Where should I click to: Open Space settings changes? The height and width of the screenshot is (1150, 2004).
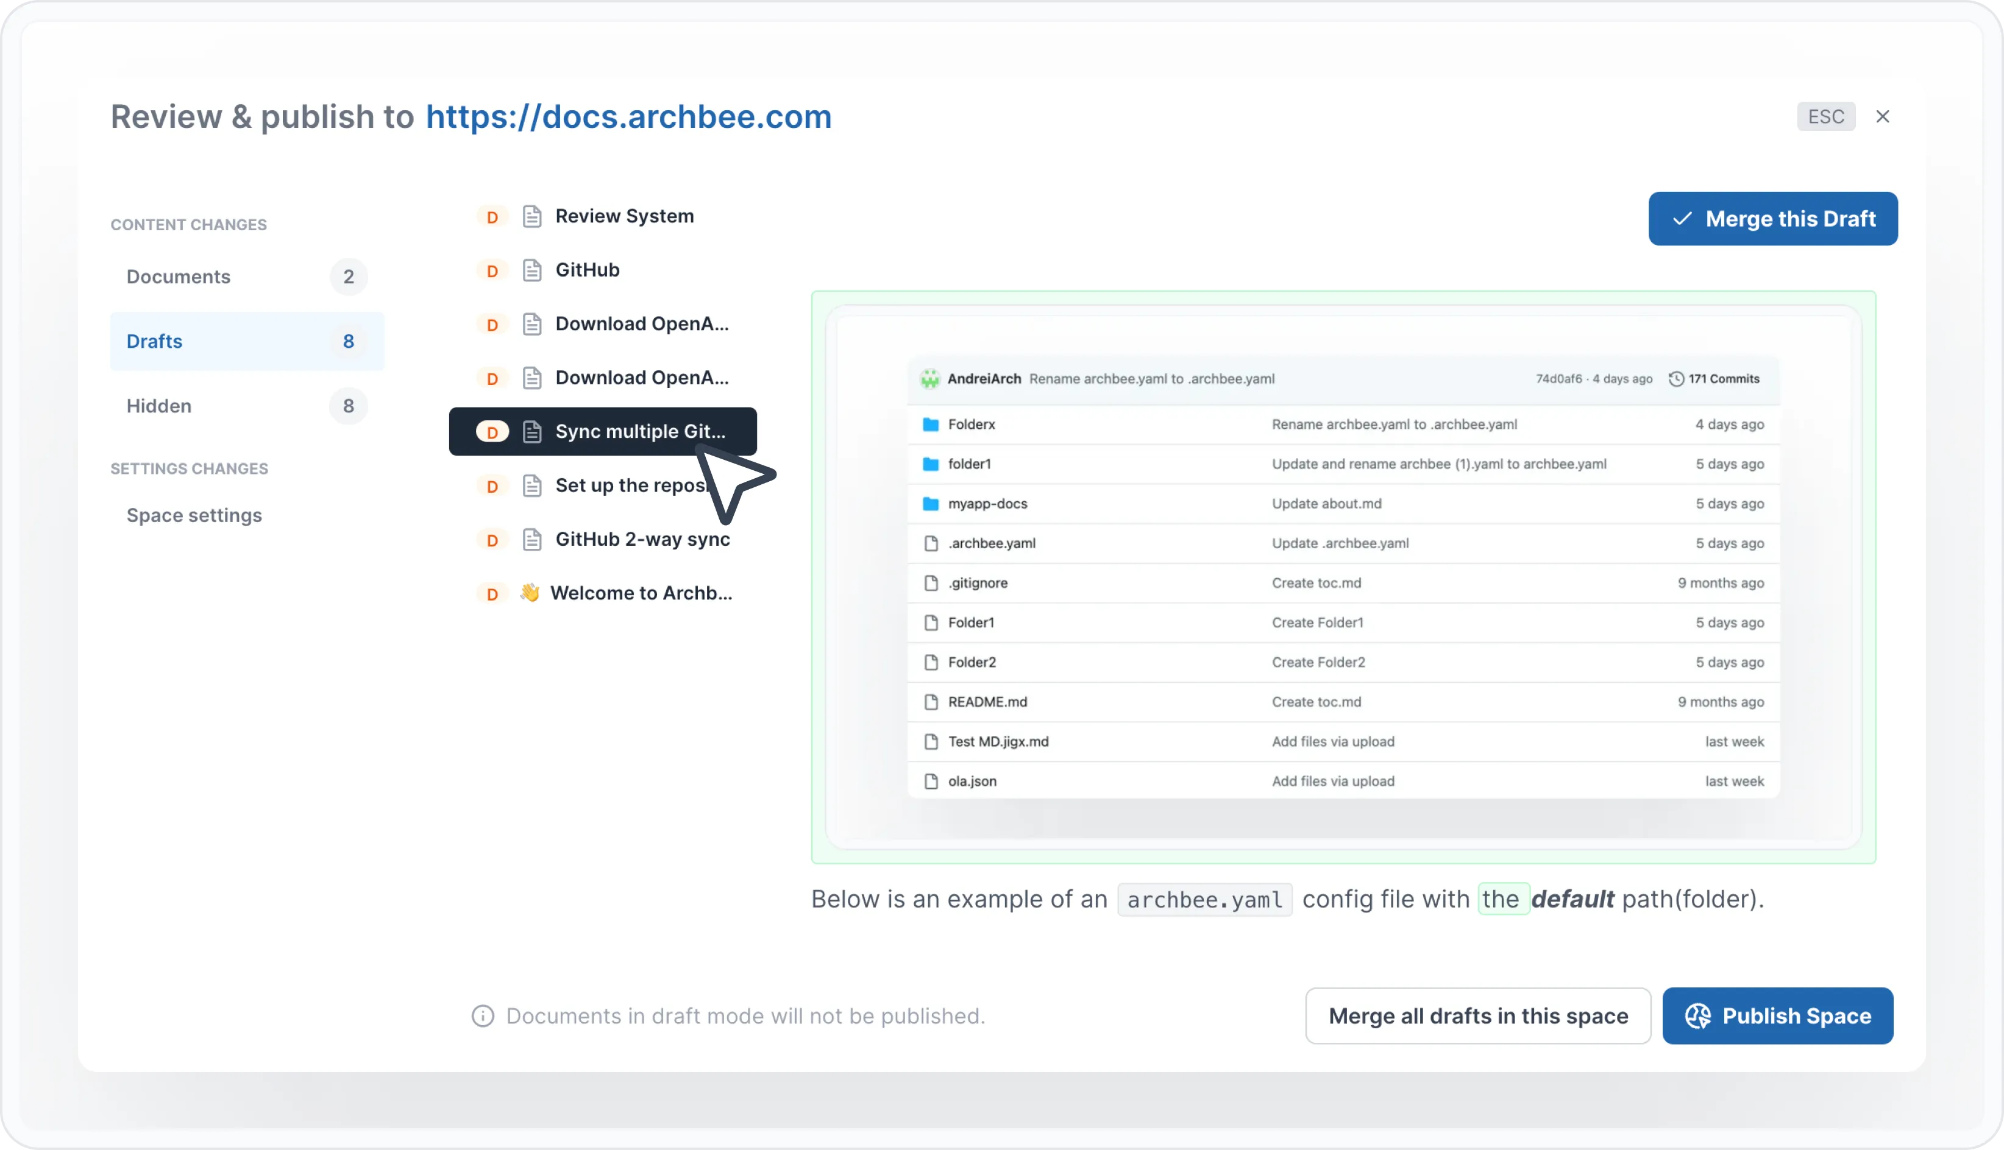pyautogui.click(x=194, y=515)
